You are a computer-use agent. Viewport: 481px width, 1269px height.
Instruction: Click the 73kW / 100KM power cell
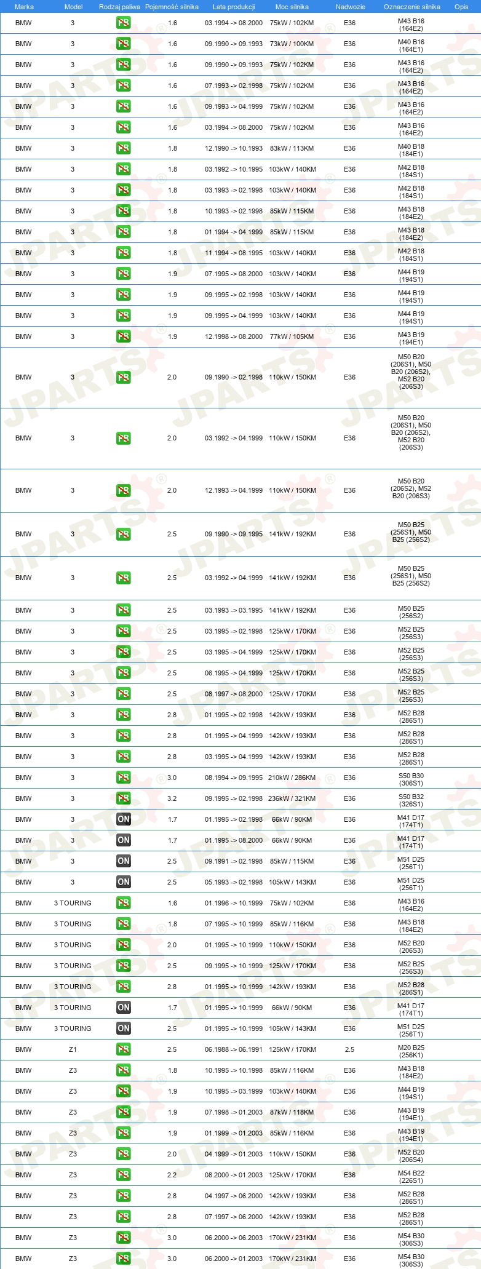(292, 44)
